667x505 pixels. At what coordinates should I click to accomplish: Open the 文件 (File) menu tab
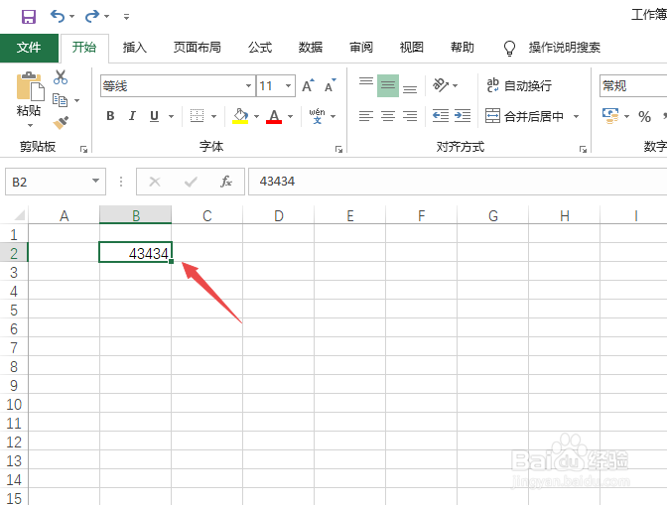point(29,48)
